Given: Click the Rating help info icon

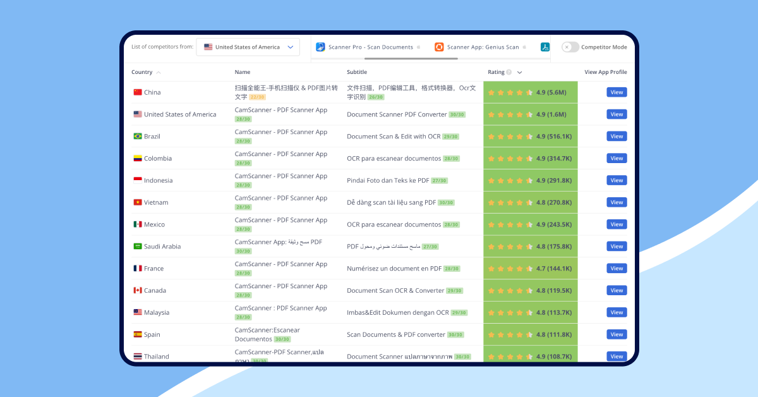Looking at the screenshot, I should (509, 72).
